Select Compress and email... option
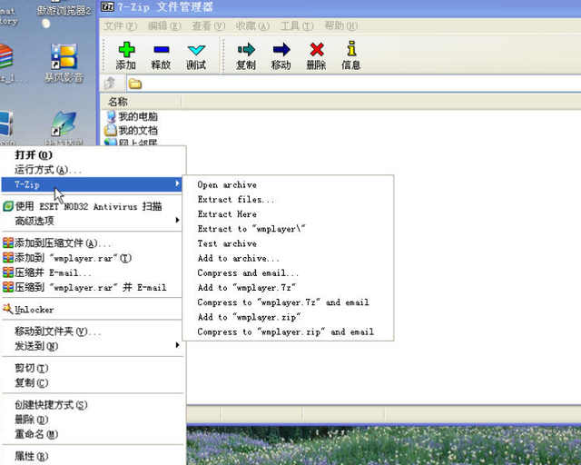Viewport: 581px width, 465px height. 288,273
